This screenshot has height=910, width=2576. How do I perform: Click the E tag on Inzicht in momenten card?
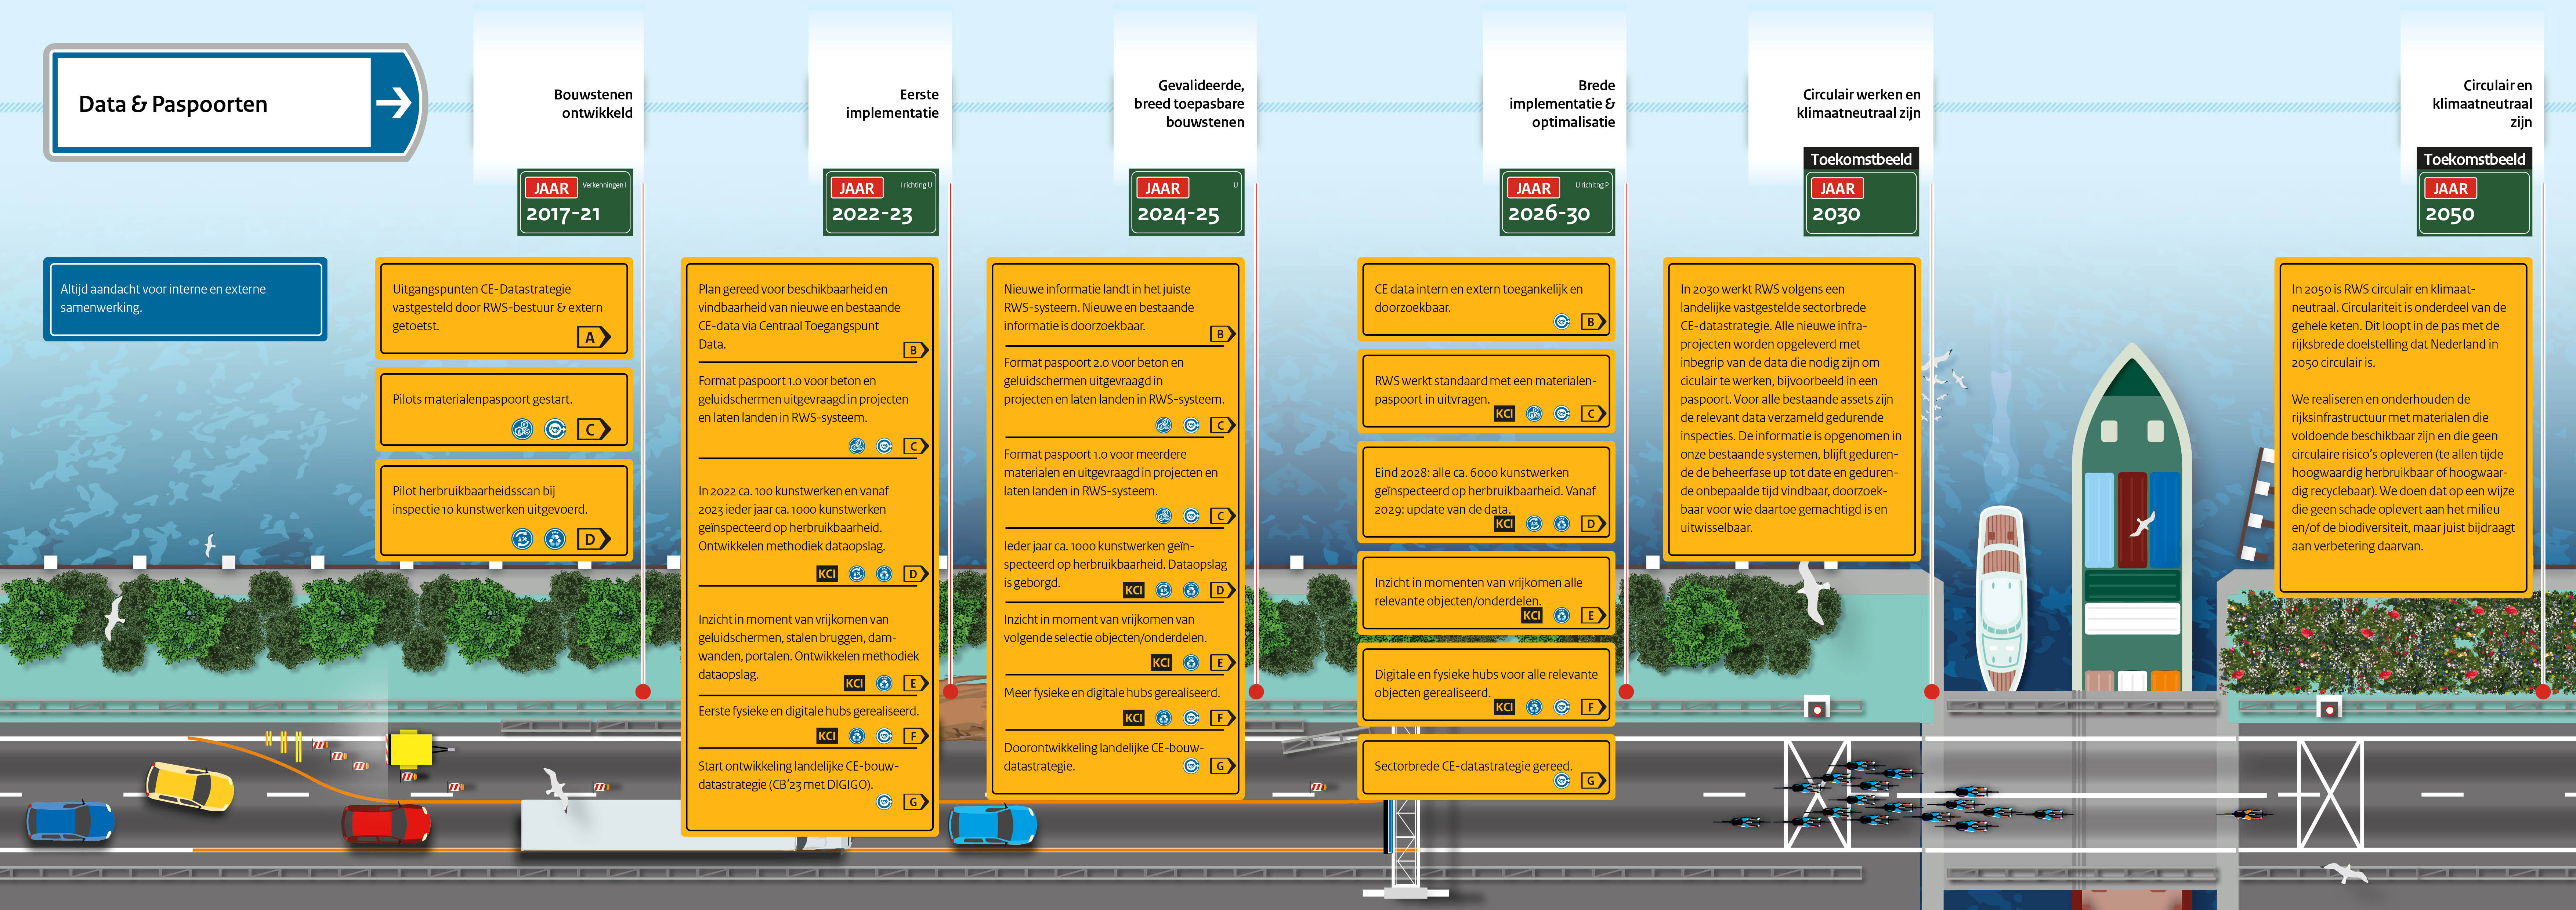pyautogui.click(x=1593, y=615)
